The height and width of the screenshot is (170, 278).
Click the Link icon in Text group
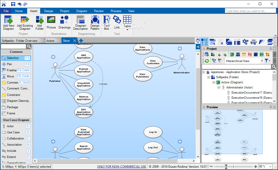tap(117, 22)
